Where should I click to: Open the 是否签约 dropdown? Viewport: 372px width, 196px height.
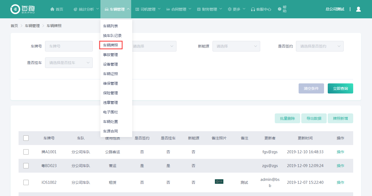(x=320, y=46)
